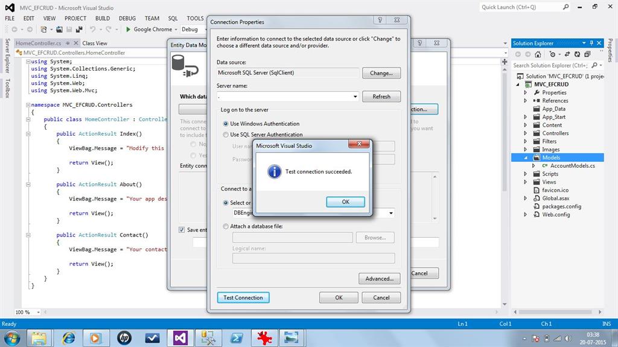Collapse the Models folder node
This screenshot has width=618, height=347.
[x=526, y=158]
